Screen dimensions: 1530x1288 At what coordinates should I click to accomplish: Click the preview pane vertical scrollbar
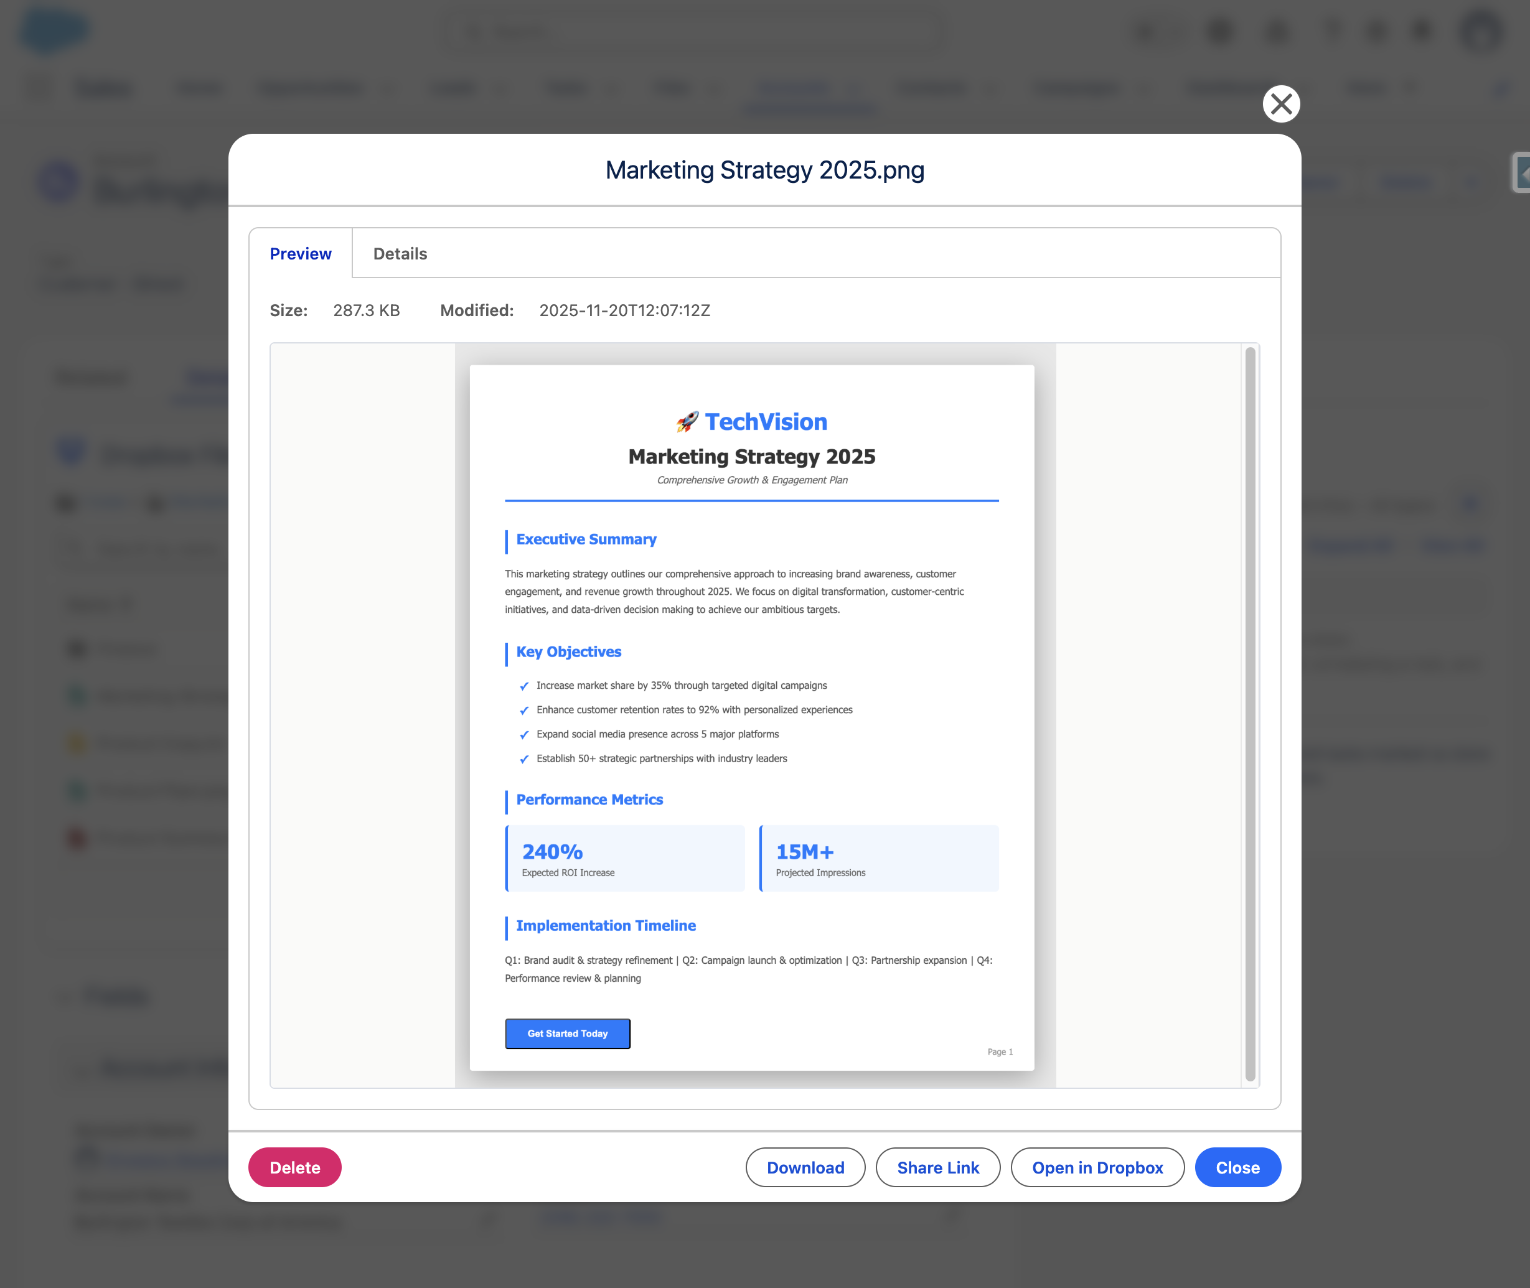click(1251, 714)
